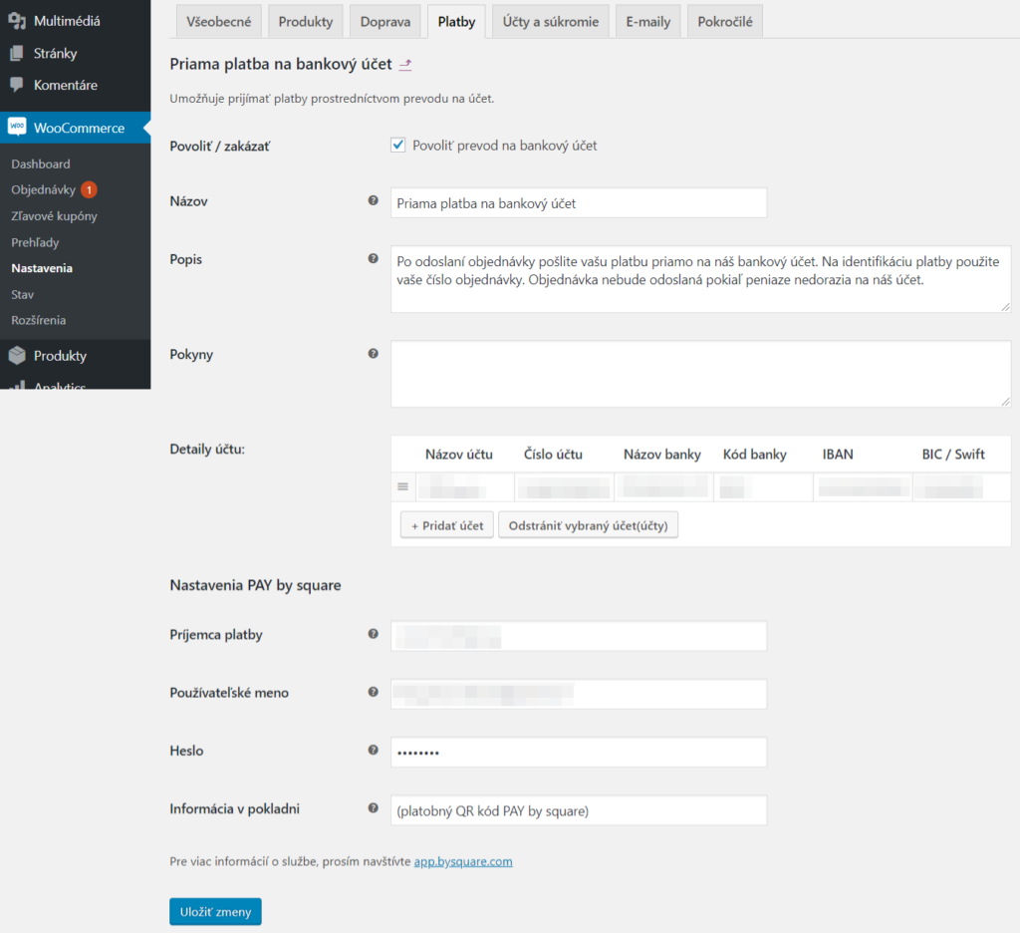Click the help icon next to Názov
The width and height of the screenshot is (1020, 933).
[x=374, y=199]
